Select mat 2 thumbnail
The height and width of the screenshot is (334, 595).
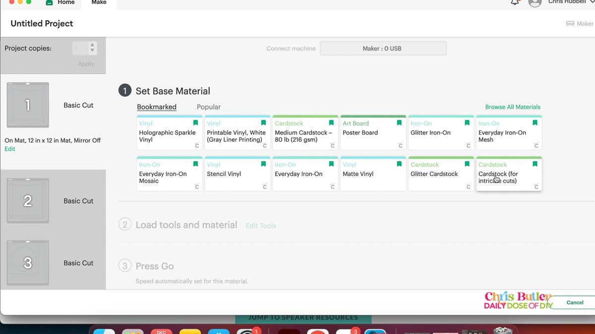coord(28,200)
